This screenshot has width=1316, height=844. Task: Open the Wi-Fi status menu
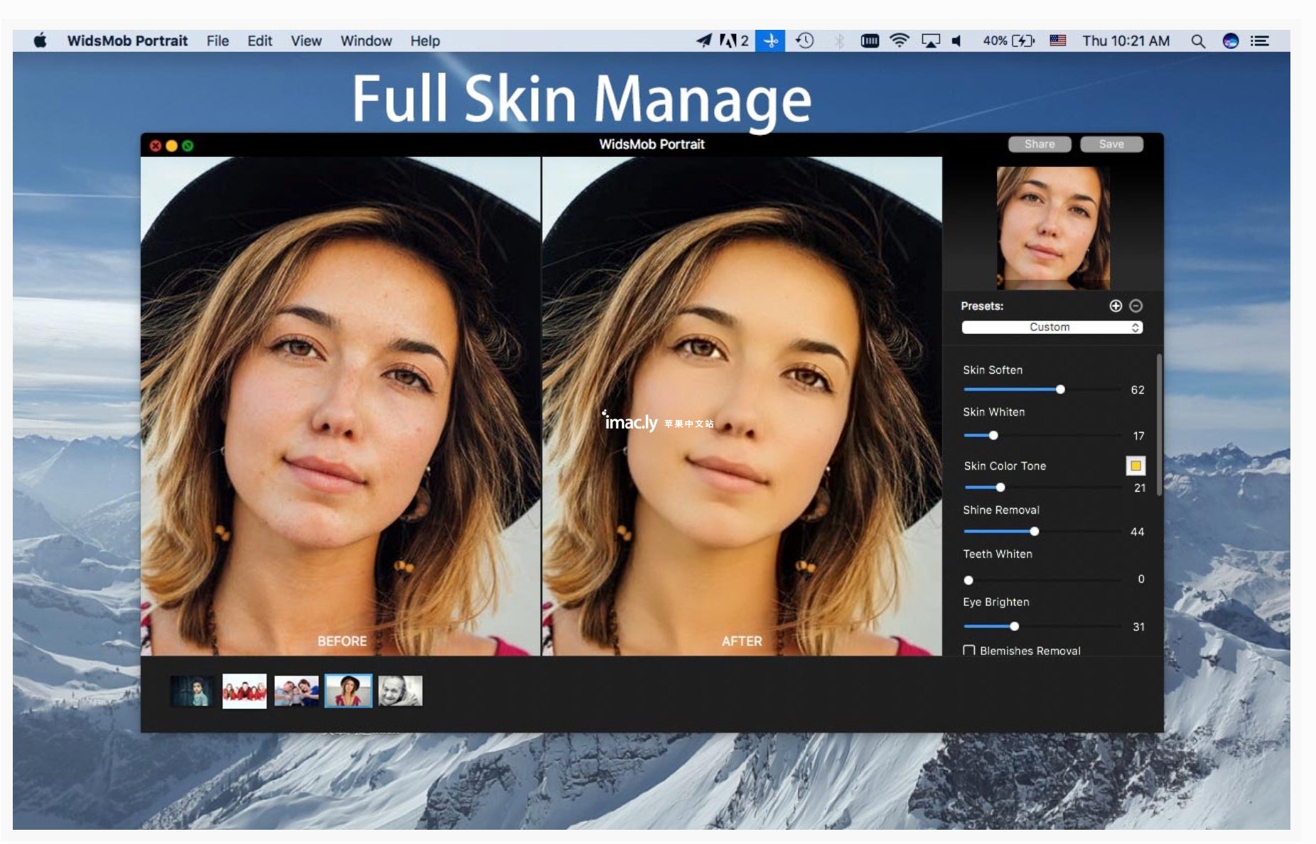[900, 40]
